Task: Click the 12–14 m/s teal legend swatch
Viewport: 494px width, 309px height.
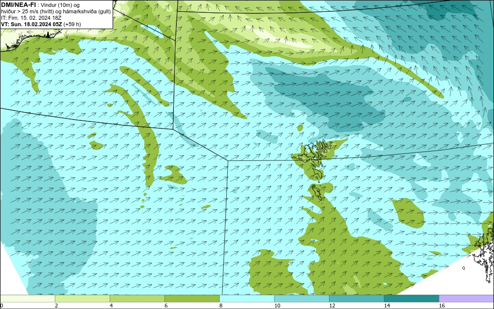Action: (357, 299)
